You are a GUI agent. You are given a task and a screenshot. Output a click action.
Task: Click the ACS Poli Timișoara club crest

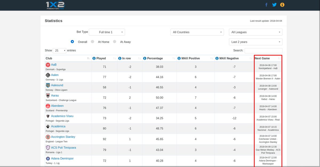pos(48,148)
